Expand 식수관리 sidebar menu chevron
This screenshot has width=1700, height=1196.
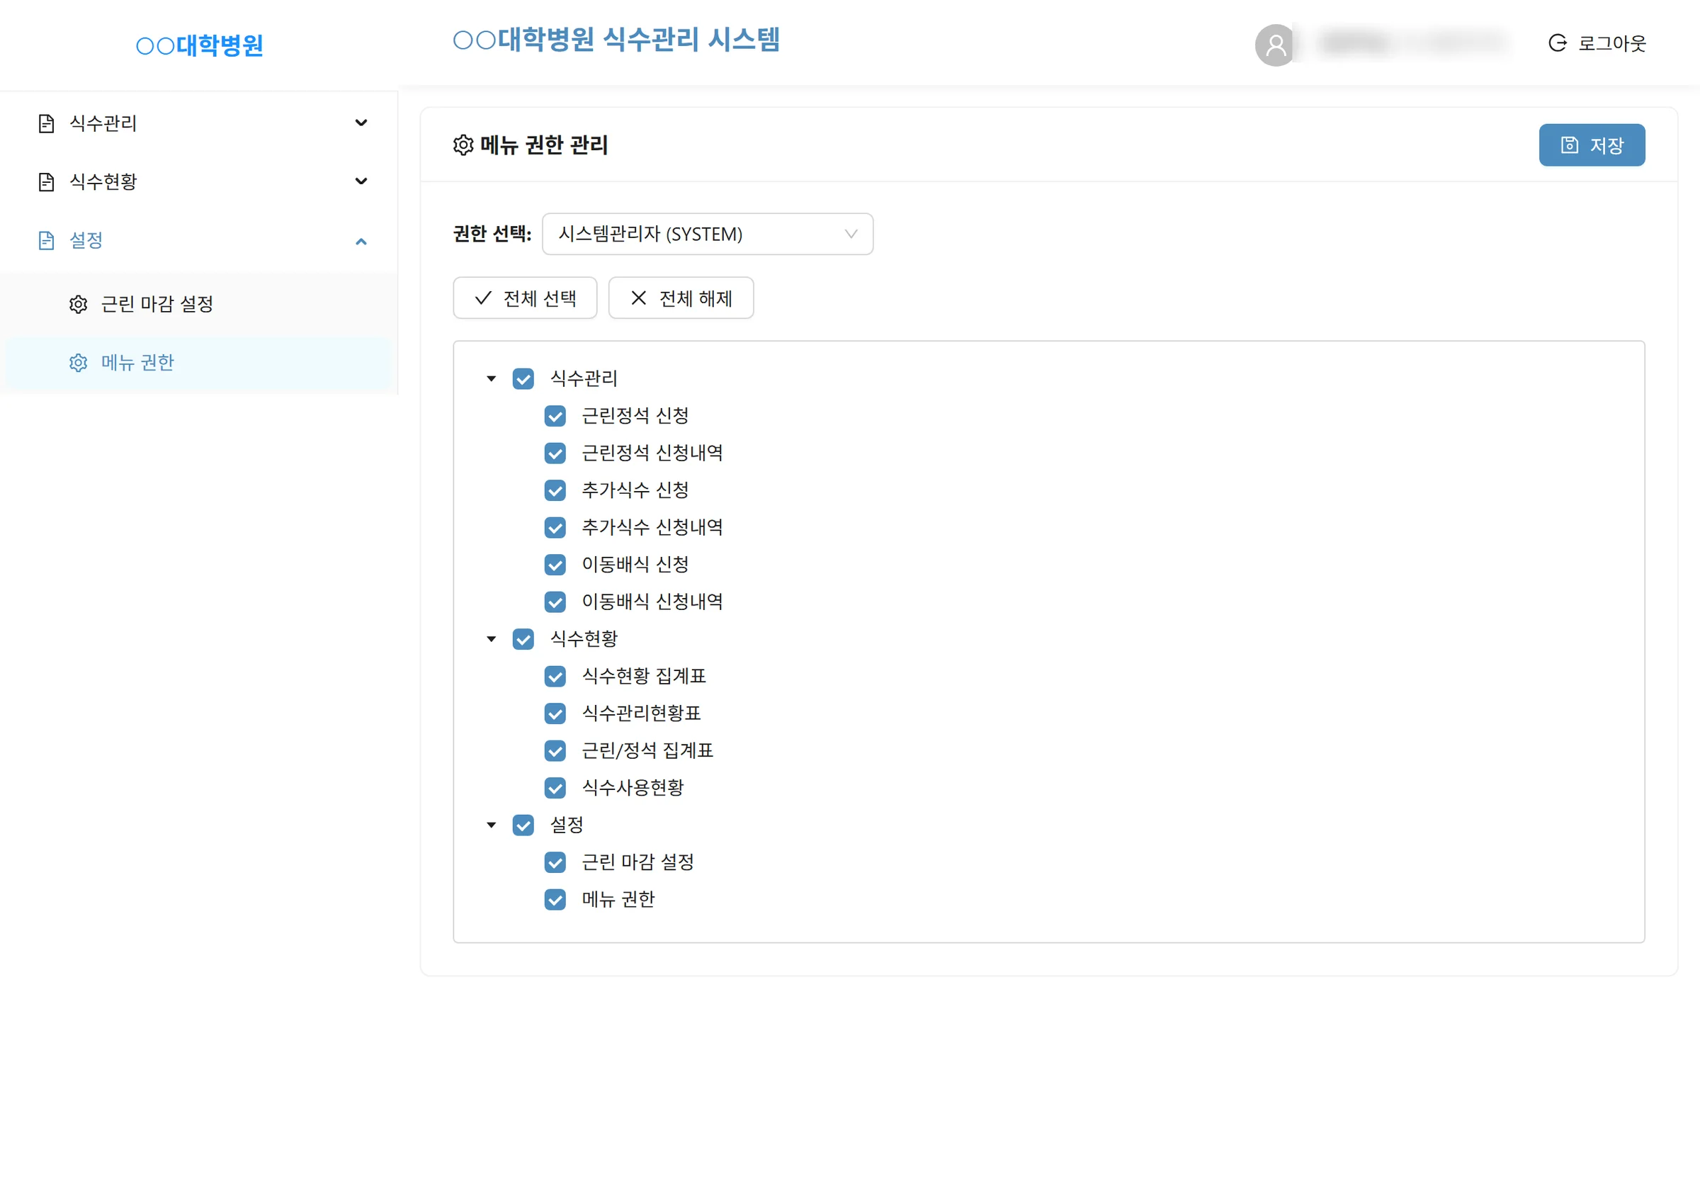pyautogui.click(x=361, y=123)
